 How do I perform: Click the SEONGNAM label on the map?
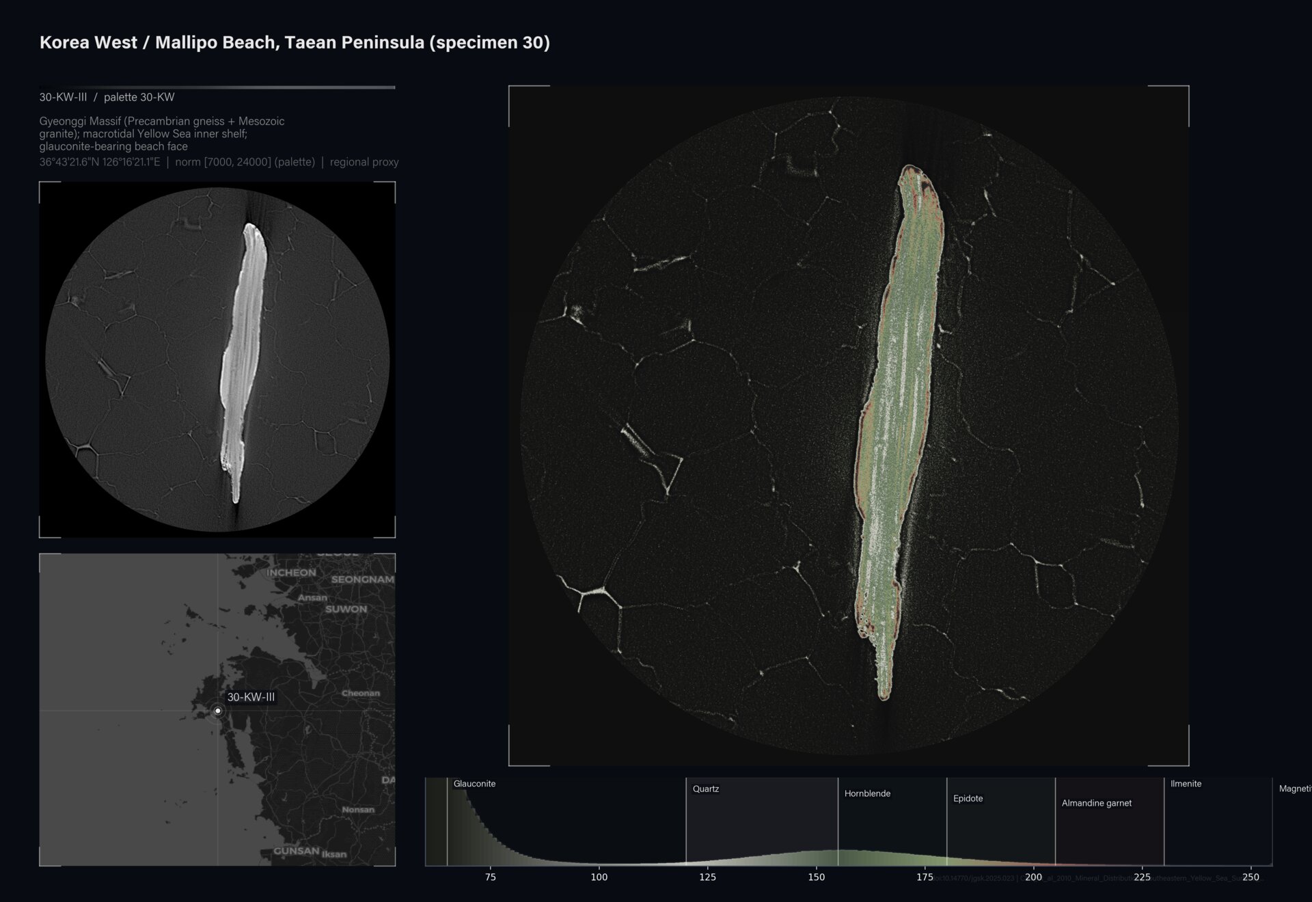click(x=363, y=579)
